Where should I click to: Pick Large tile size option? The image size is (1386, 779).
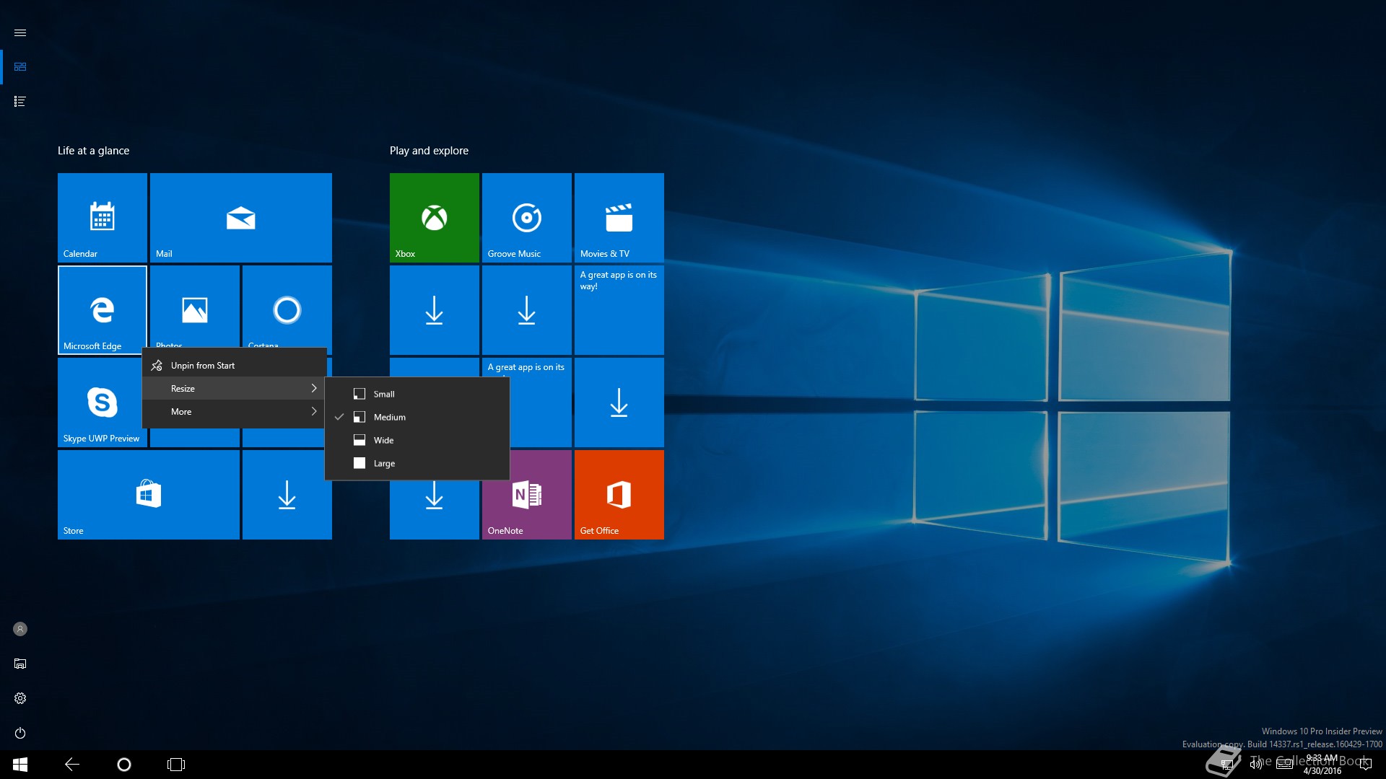[384, 463]
